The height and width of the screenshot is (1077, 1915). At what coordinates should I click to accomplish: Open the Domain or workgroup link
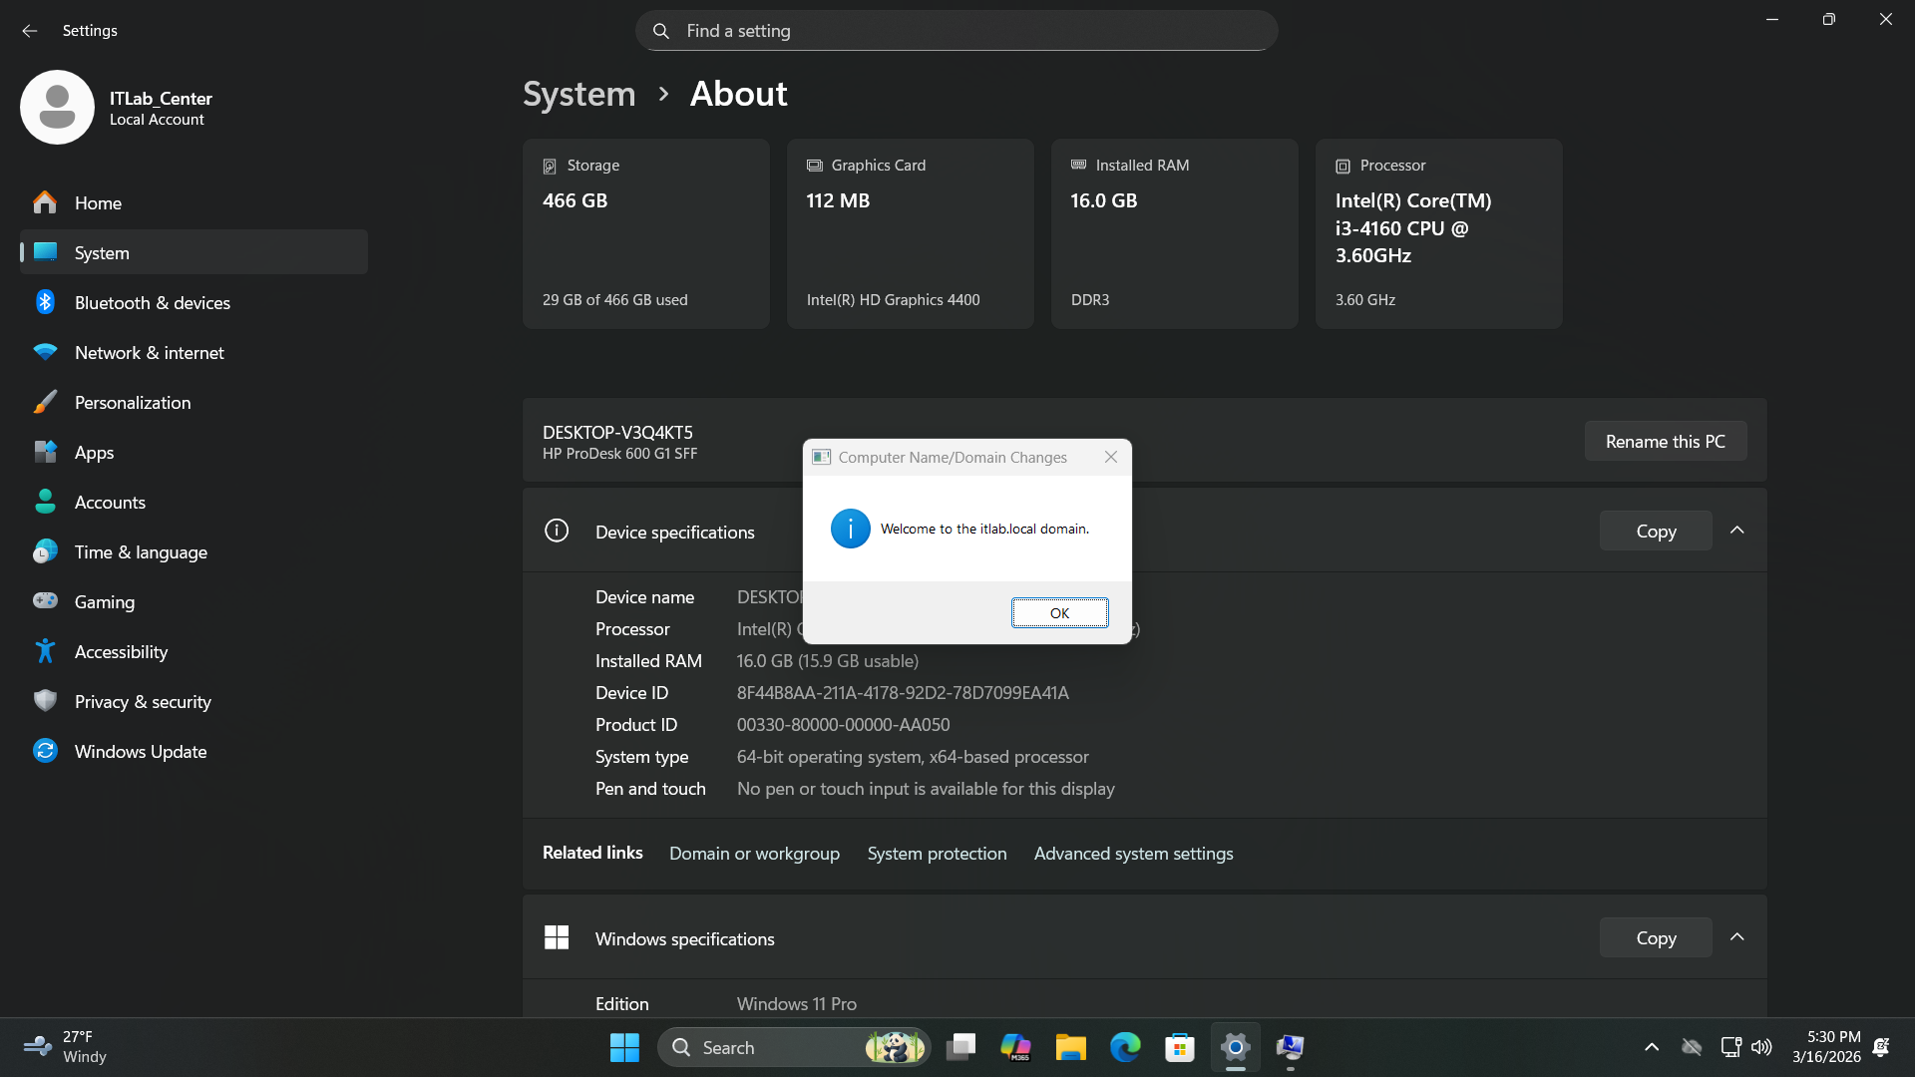point(754,854)
